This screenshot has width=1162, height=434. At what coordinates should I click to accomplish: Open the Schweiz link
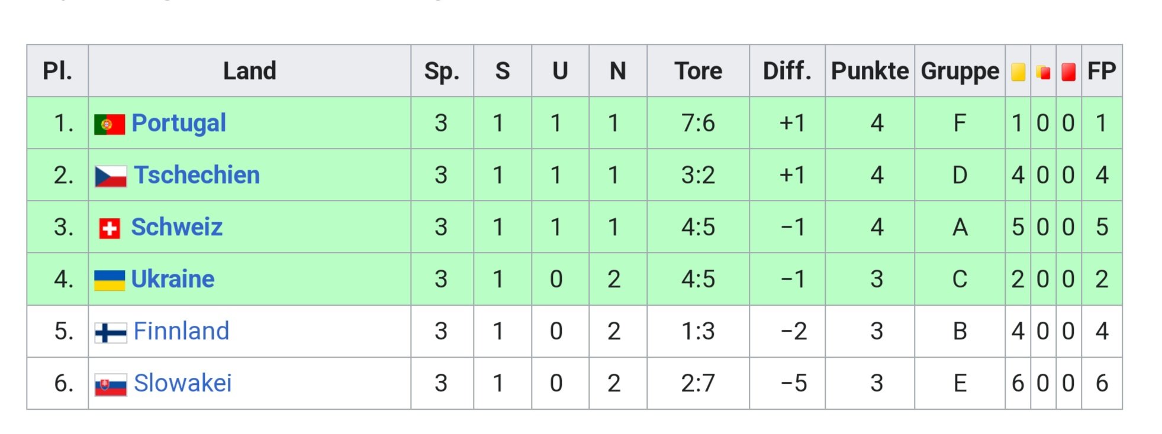tap(177, 227)
